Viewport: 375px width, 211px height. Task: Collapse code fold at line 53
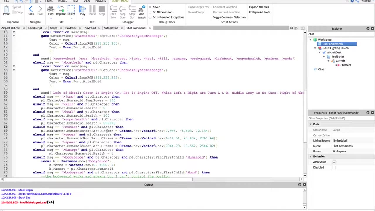14,70
